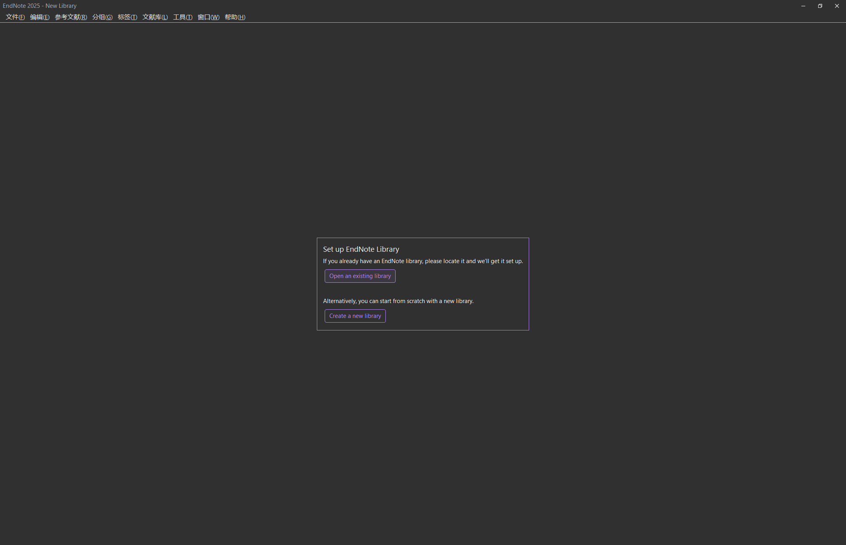
Task: Open the 标签(T) menu
Action: click(x=127, y=17)
